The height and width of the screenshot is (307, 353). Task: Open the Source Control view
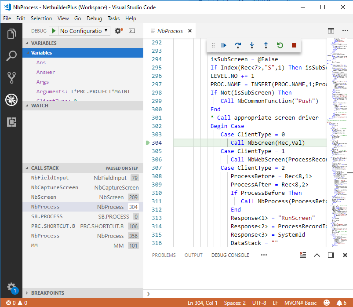coord(11,77)
